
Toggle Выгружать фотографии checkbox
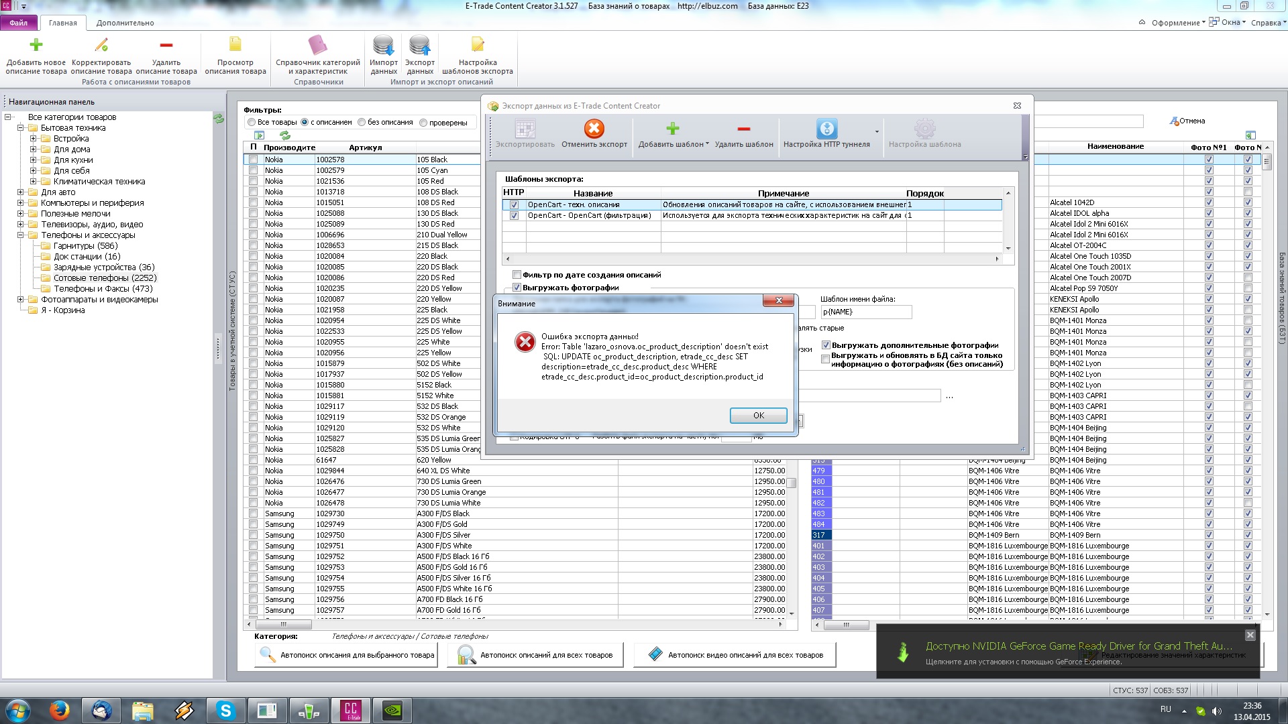(x=517, y=287)
